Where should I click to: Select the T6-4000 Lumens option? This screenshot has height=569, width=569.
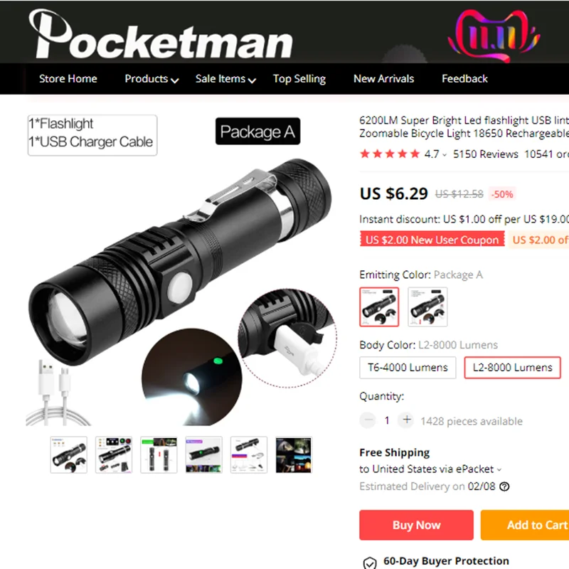coord(408,368)
